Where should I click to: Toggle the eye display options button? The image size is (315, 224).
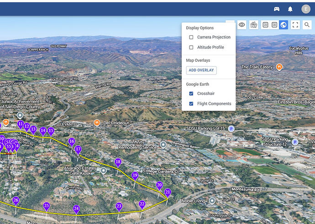[x=241, y=25]
